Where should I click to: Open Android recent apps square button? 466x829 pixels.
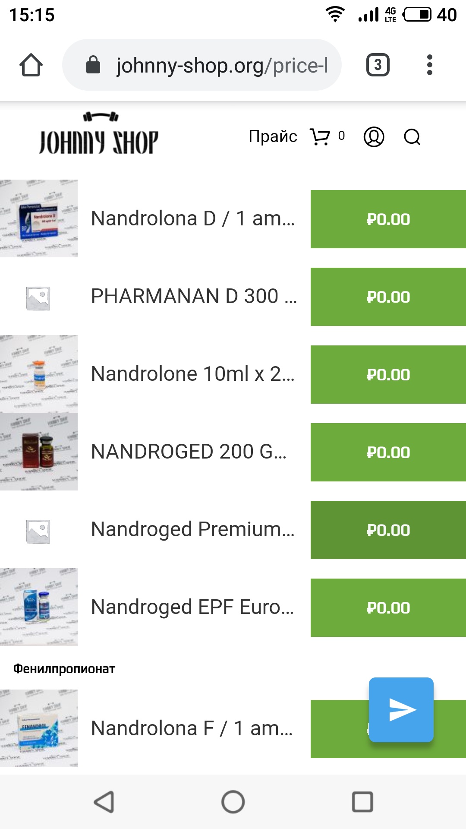(362, 802)
